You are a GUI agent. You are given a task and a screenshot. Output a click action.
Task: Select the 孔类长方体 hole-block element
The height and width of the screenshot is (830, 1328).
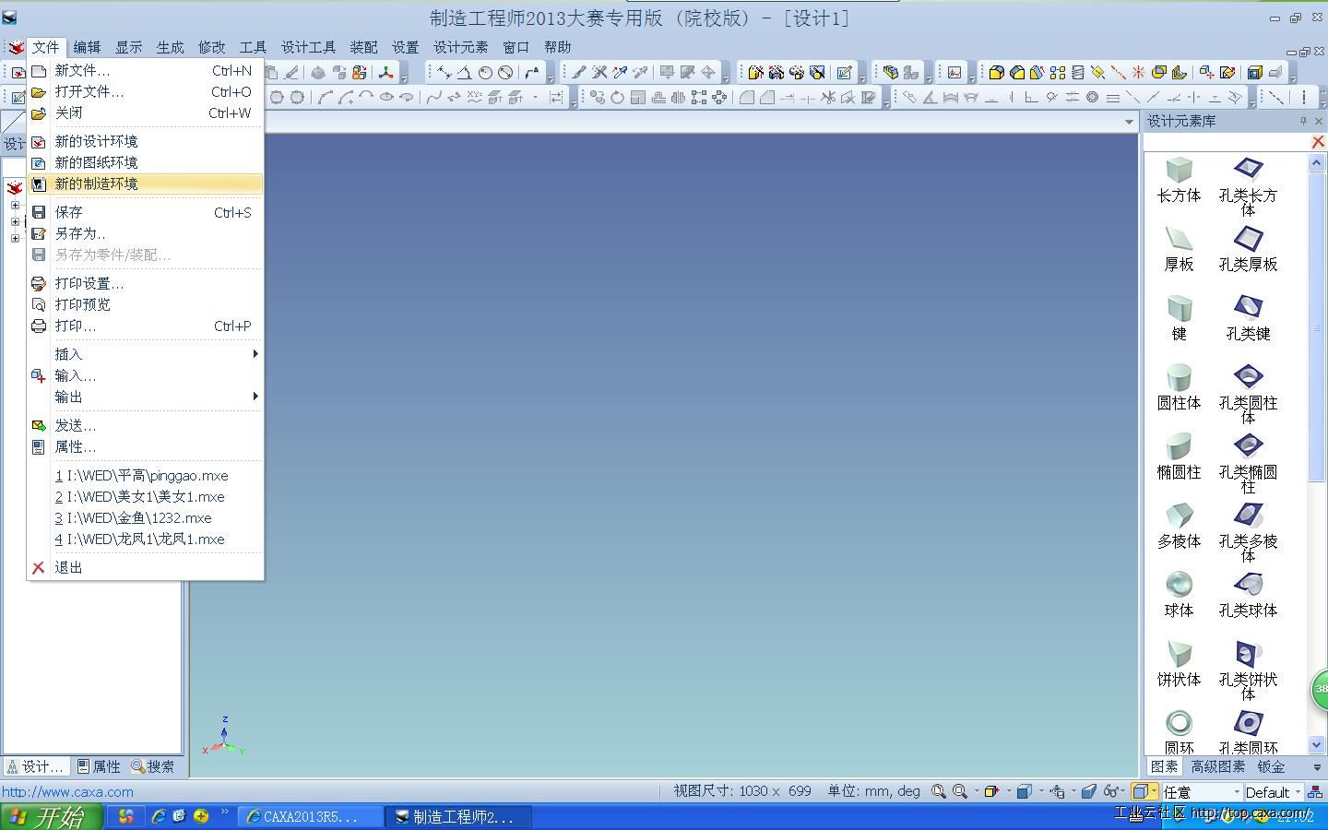click(x=1248, y=185)
